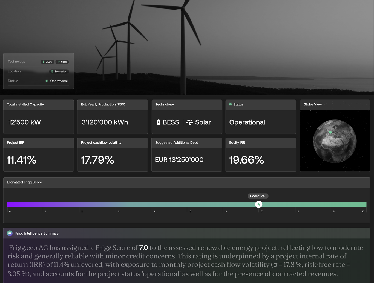
Task: Click the bold 7.0 score in summary text
Action: (x=143, y=248)
